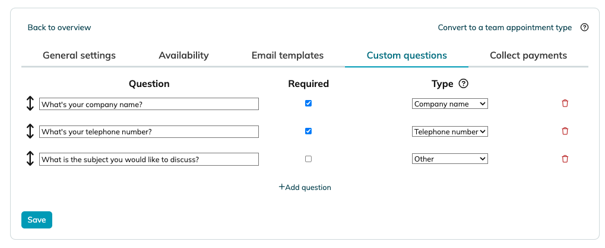Viewport: 605px width, 248px height.
Task: Switch to the Email templates tab
Action: pos(287,56)
